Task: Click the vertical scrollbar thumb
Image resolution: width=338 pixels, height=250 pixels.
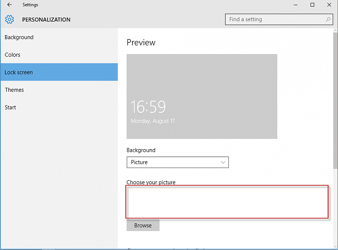Action: pos(335,100)
